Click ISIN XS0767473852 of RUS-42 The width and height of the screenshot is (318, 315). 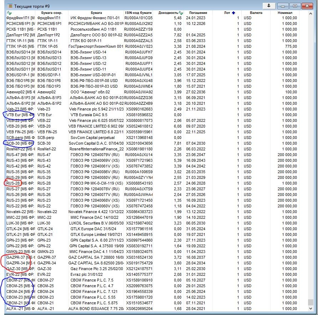click(139, 166)
